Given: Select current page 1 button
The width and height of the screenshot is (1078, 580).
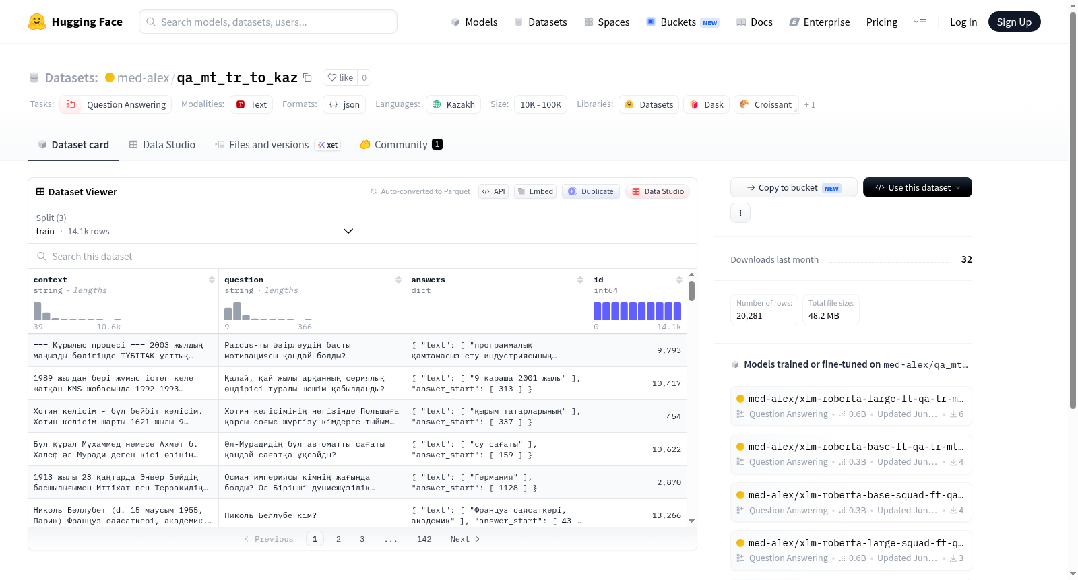Looking at the screenshot, I should coord(315,539).
